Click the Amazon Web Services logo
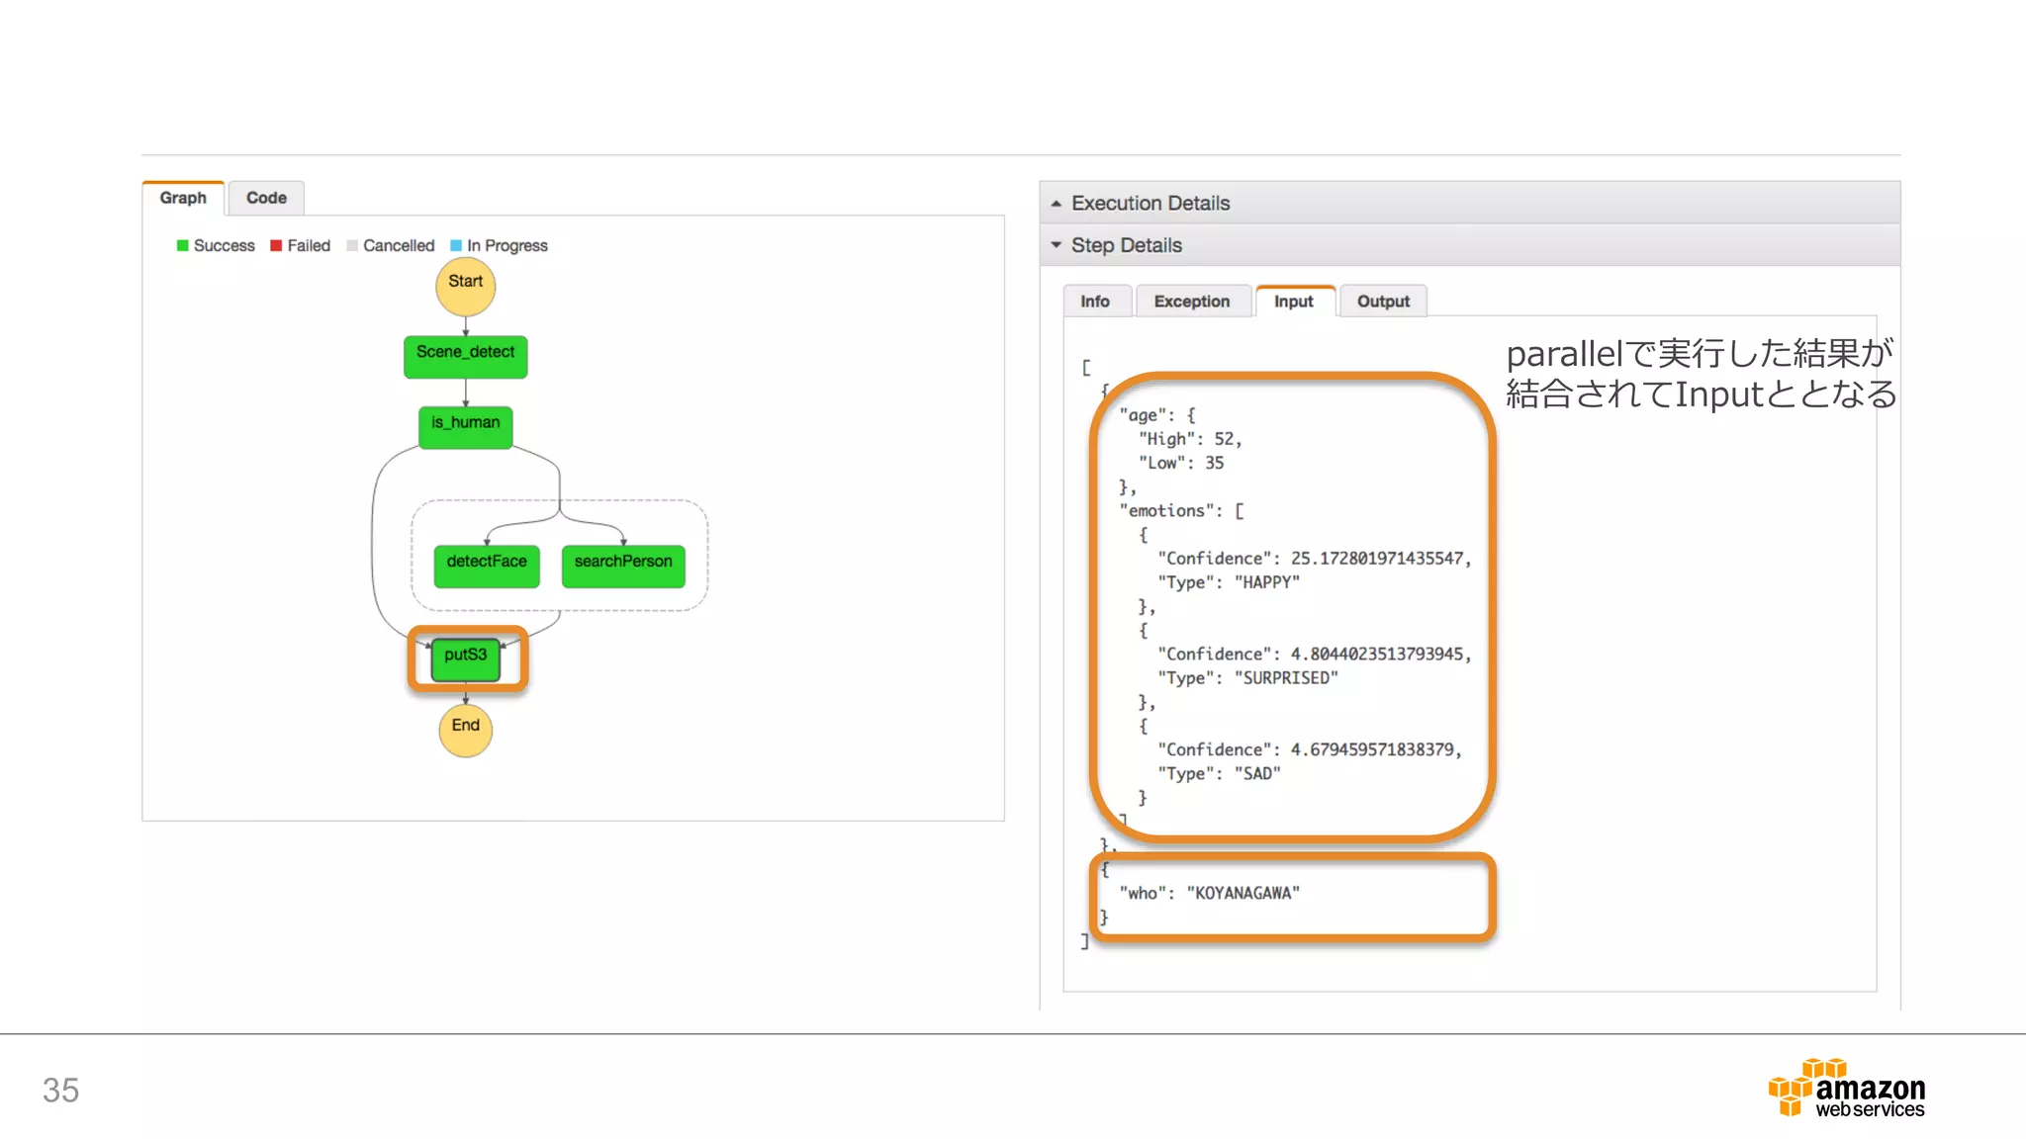The width and height of the screenshot is (2026, 1139). (1846, 1088)
